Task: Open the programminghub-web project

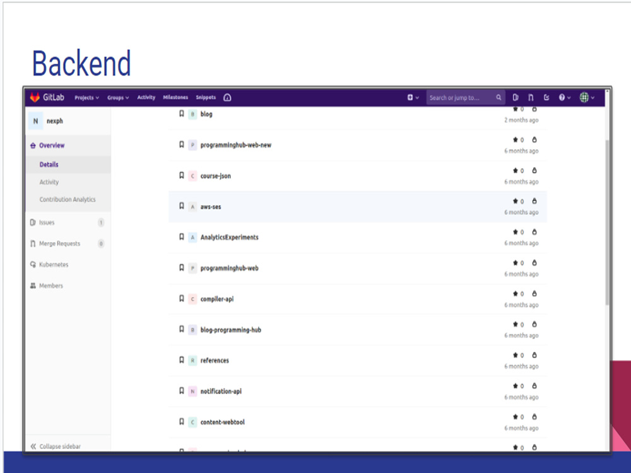Action: point(230,268)
